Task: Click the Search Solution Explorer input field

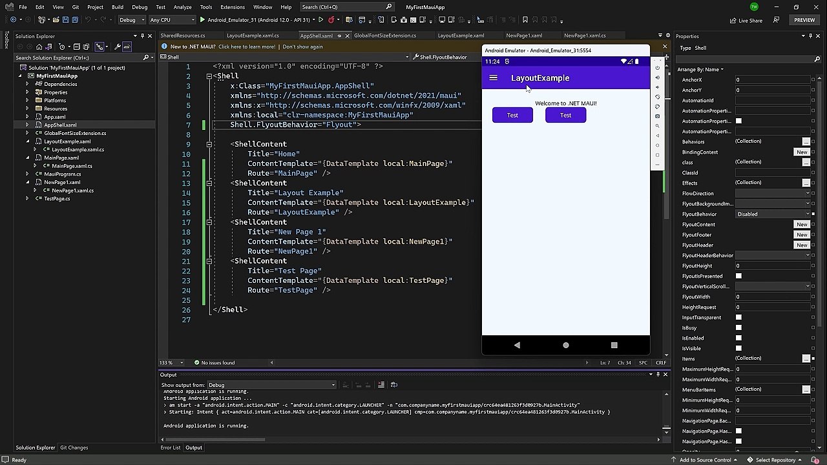Action: [78, 57]
